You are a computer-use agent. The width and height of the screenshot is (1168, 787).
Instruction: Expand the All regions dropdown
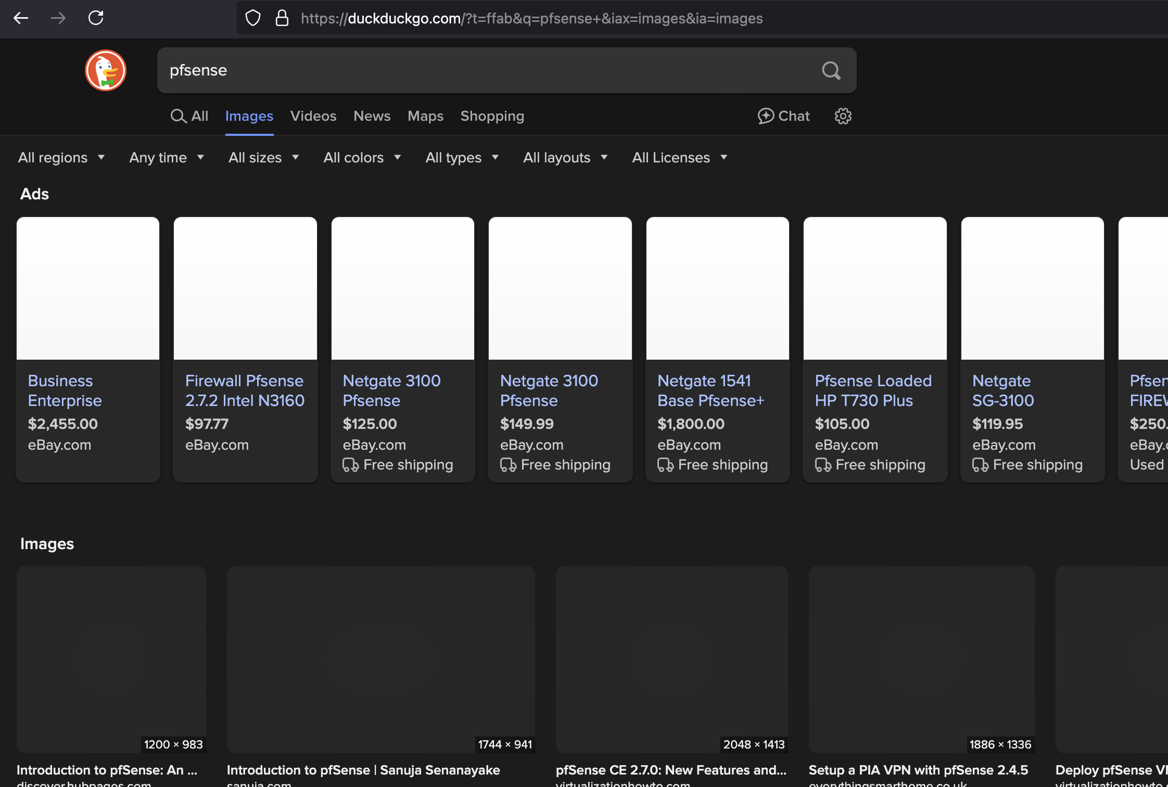[61, 158]
